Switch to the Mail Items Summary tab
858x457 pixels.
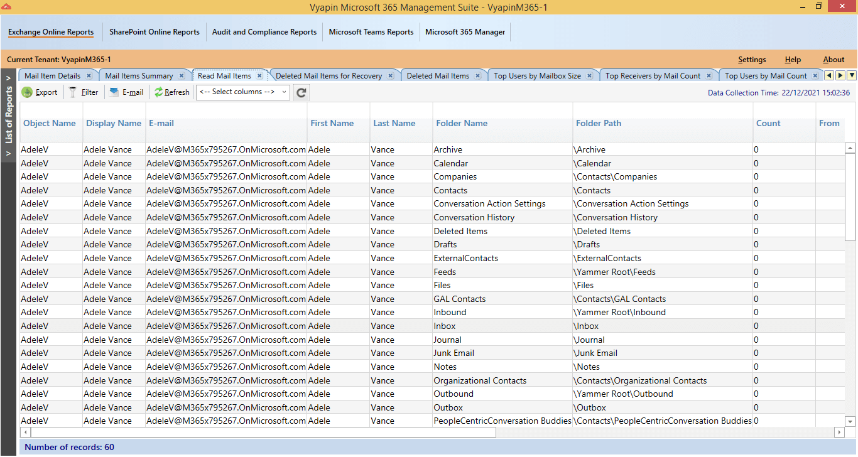139,76
